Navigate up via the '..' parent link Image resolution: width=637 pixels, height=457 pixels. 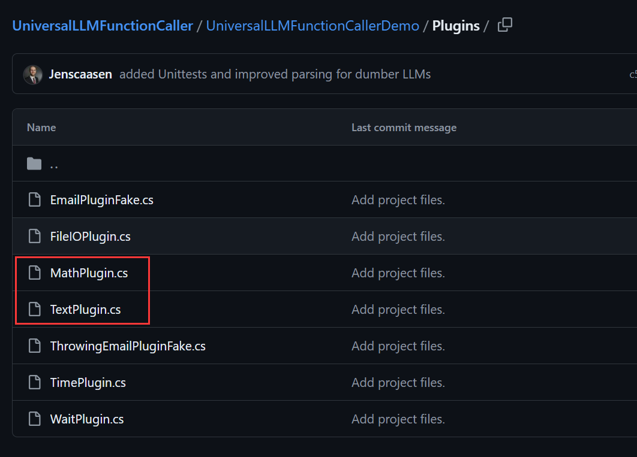pos(54,164)
